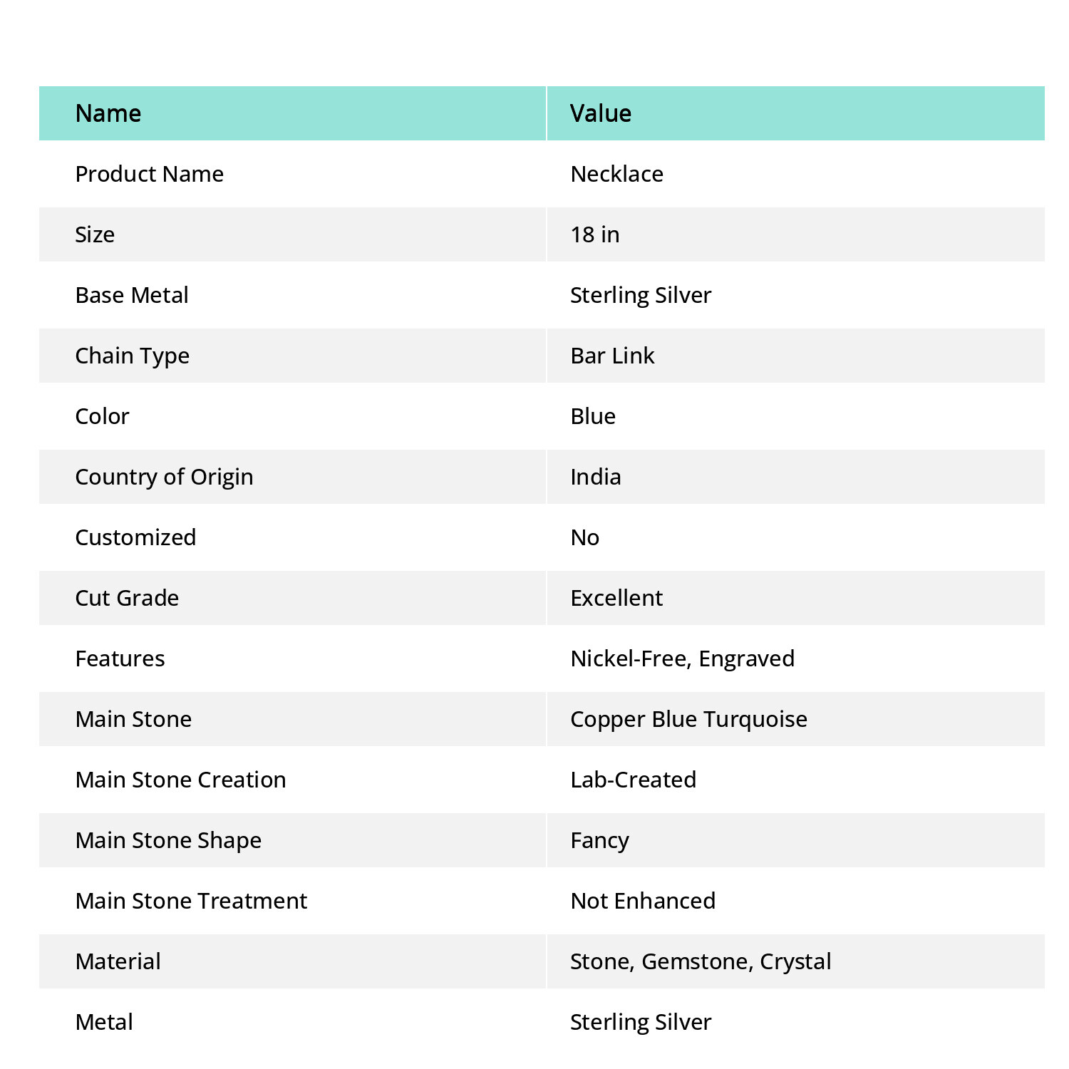The image size is (1069, 1069).
Task: Click the Base Metal row label
Action: [132, 295]
